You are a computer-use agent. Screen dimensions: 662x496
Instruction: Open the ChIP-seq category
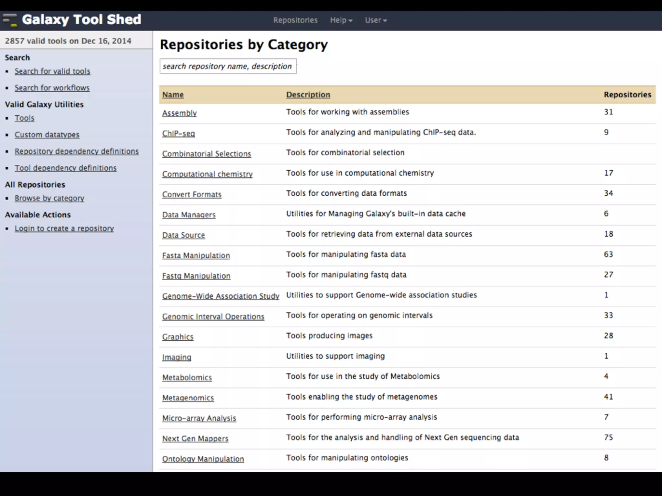click(178, 133)
